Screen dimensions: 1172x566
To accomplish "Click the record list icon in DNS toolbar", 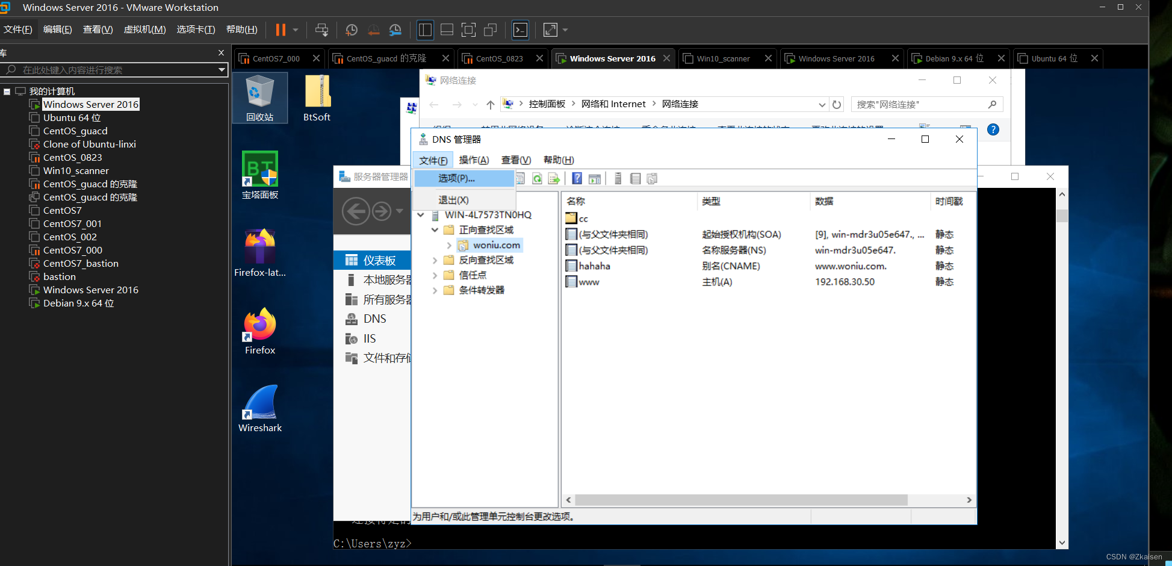I will [635, 178].
